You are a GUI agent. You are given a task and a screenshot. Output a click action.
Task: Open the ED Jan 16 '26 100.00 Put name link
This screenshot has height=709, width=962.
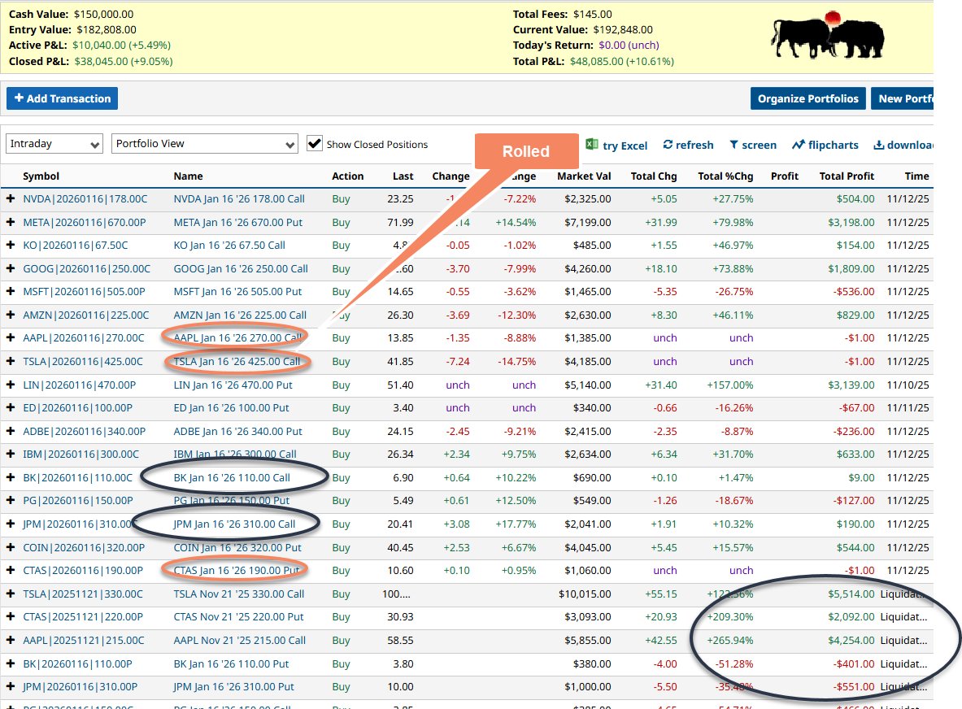click(231, 407)
